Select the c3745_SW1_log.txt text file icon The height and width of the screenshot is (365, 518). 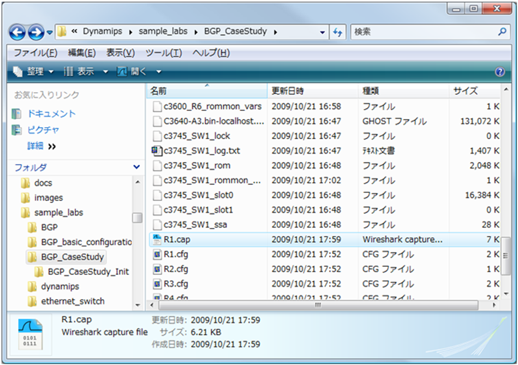(x=156, y=151)
